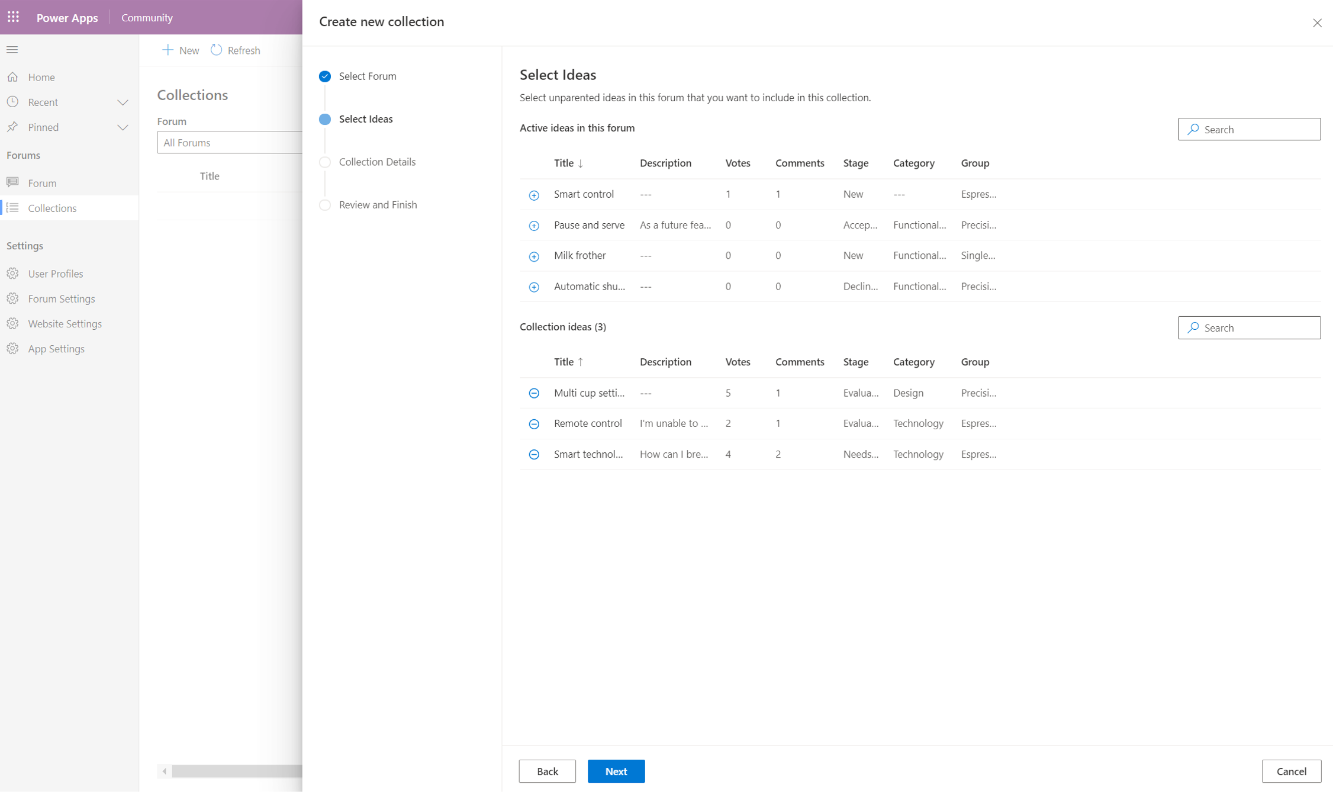Viewport: 1333px width, 794px height.
Task: Click the add icon next to Pause and serve
Action: (x=534, y=225)
